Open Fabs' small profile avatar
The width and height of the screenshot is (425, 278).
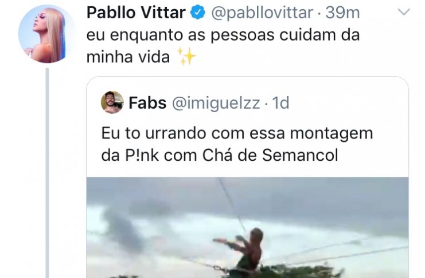coord(112,102)
